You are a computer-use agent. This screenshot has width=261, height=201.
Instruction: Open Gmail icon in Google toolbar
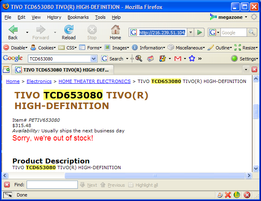pyautogui.click(x=178, y=58)
